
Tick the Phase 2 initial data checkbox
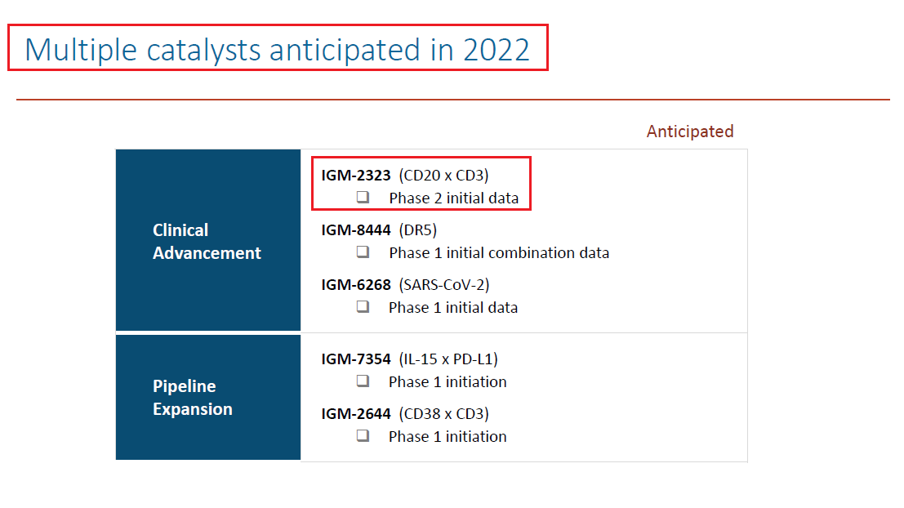pyautogui.click(x=363, y=198)
